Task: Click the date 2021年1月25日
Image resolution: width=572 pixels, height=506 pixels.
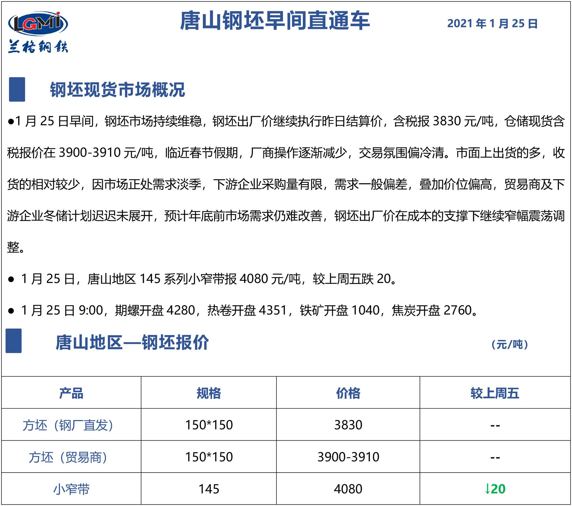Action: tap(492, 23)
